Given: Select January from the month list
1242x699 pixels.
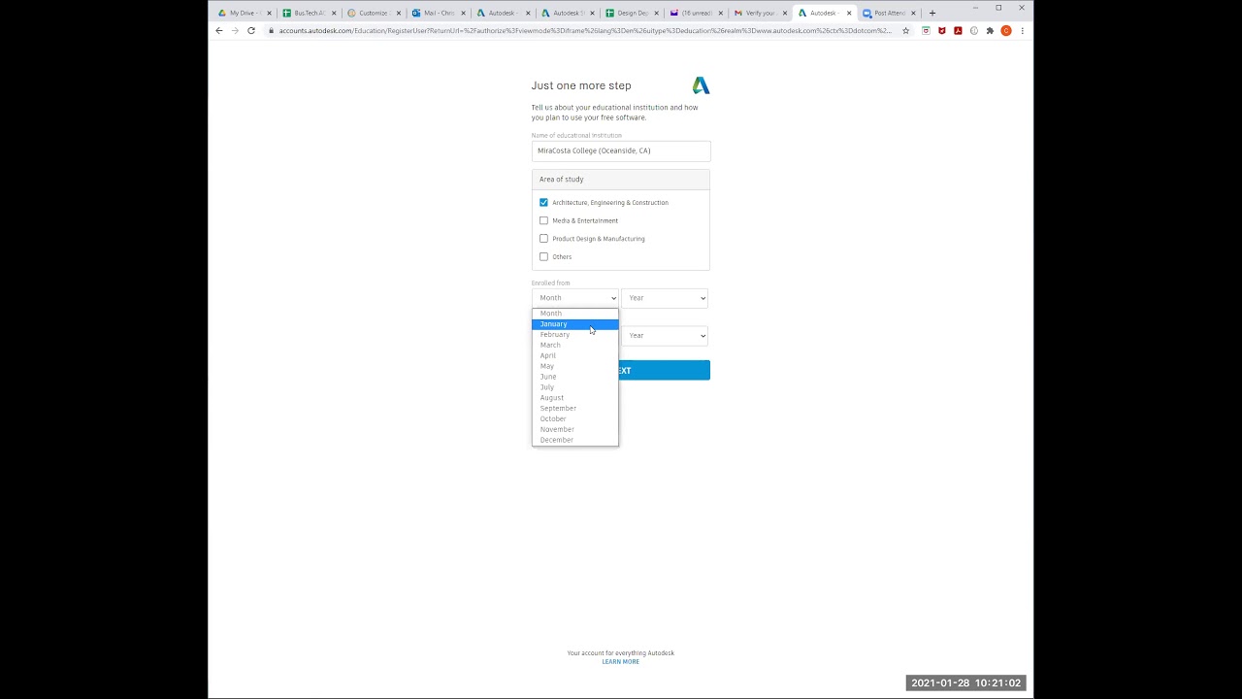Looking at the screenshot, I should [575, 324].
